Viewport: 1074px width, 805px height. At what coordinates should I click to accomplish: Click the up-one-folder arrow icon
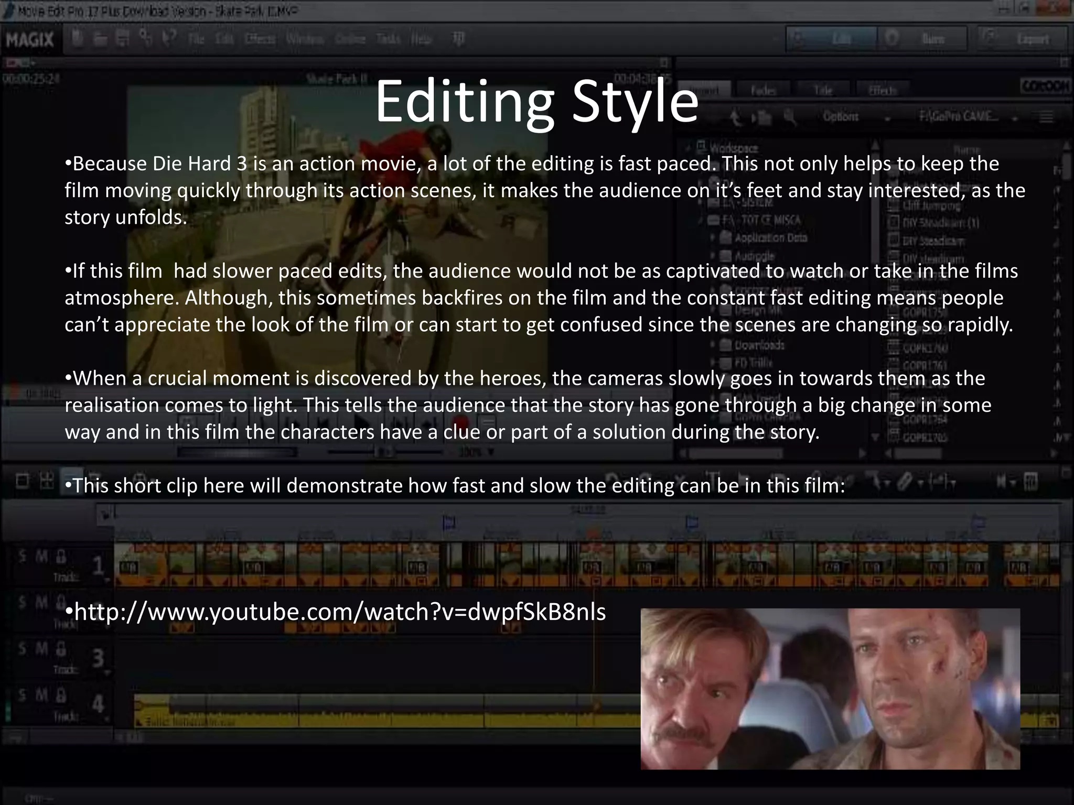pos(736,117)
